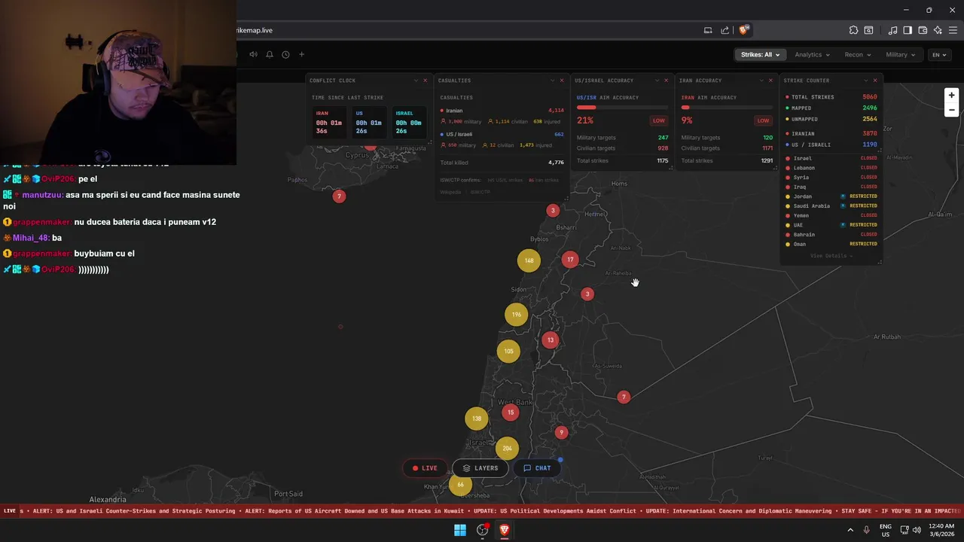964x542 pixels.
Task: Select the yellow 204 strike cluster
Action: pyautogui.click(x=507, y=449)
